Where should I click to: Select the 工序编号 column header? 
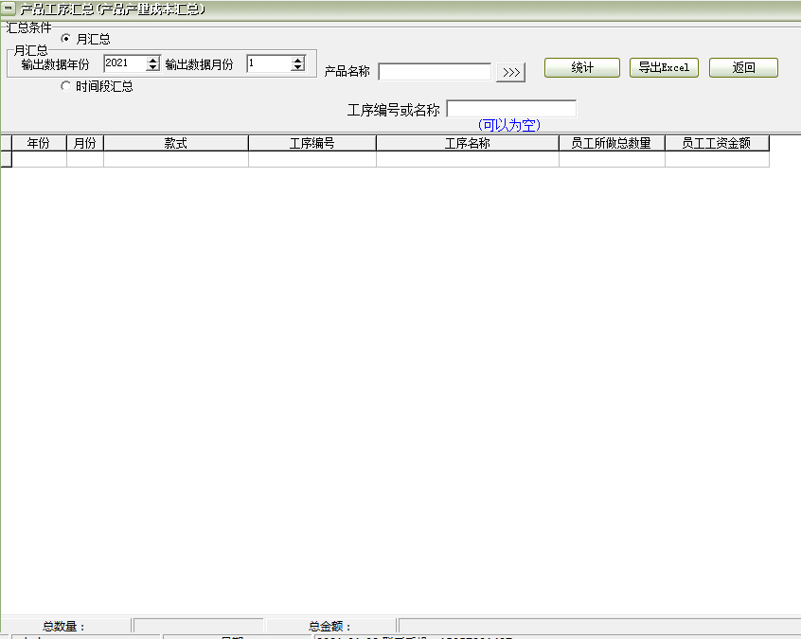pyautogui.click(x=312, y=143)
